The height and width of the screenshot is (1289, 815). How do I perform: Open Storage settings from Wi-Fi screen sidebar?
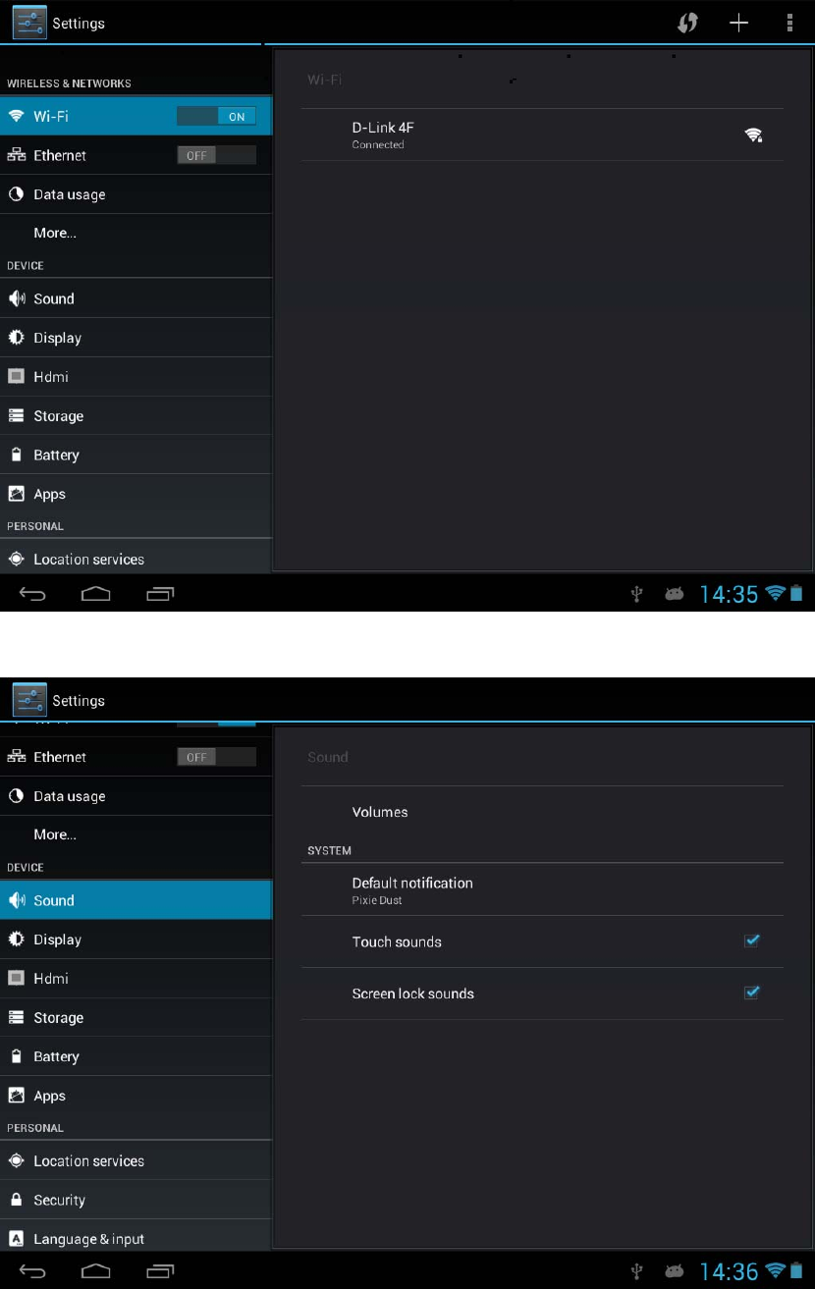click(x=136, y=416)
